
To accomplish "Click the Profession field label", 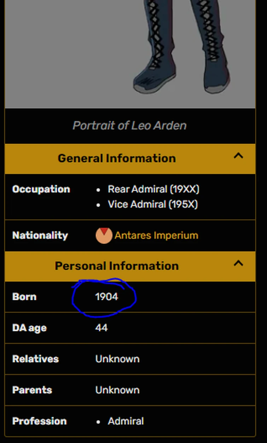I will point(39,421).
